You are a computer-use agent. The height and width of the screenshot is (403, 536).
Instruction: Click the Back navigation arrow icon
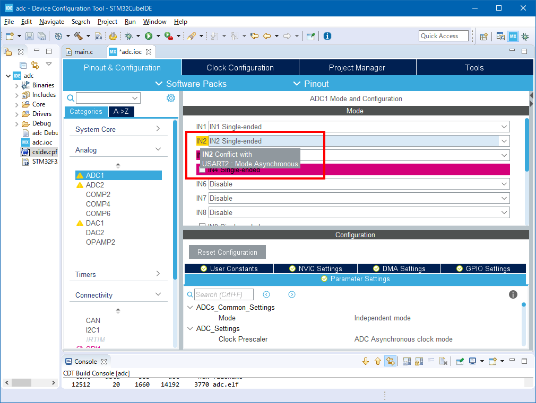267,36
